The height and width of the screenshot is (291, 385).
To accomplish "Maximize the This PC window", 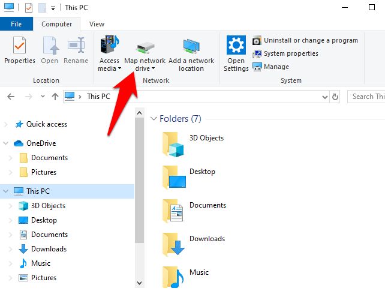I will [x=372, y=7].
